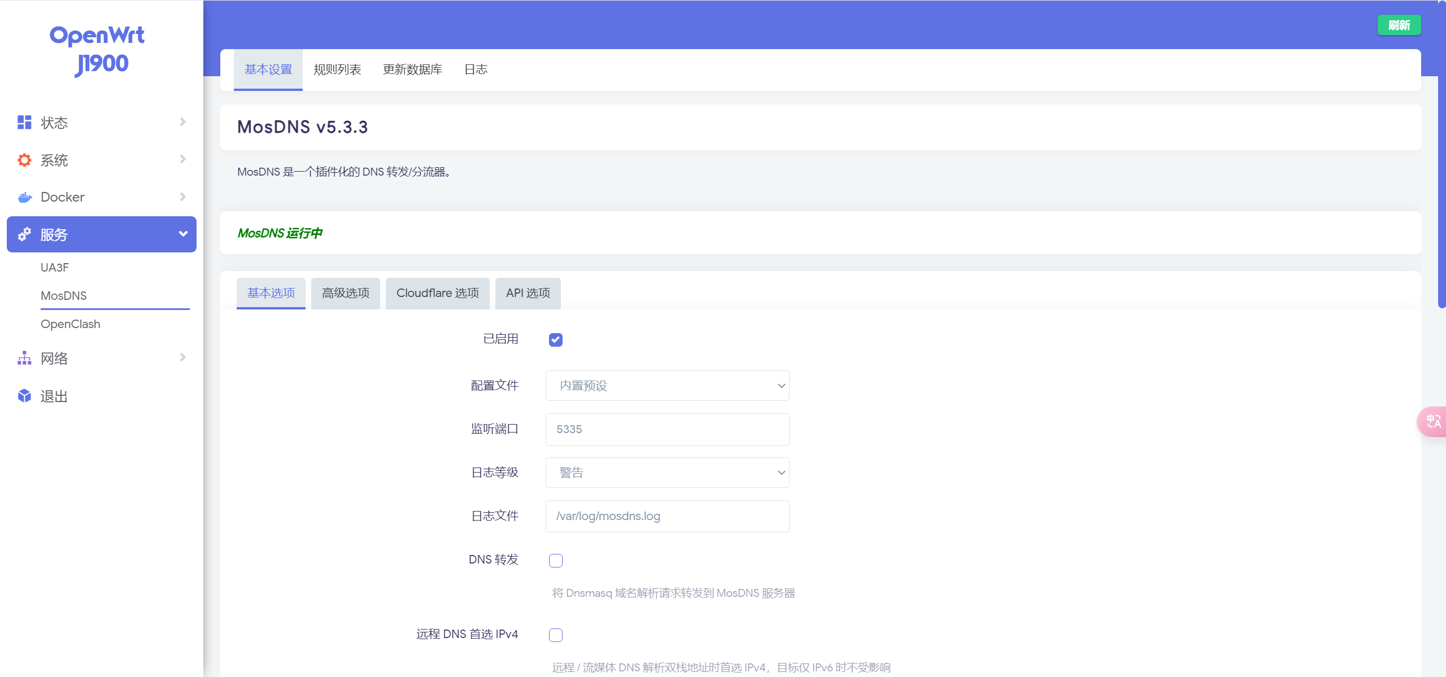
Task: Tick the 远程 DNS 首选 IPv4 checkbox
Action: [555, 635]
